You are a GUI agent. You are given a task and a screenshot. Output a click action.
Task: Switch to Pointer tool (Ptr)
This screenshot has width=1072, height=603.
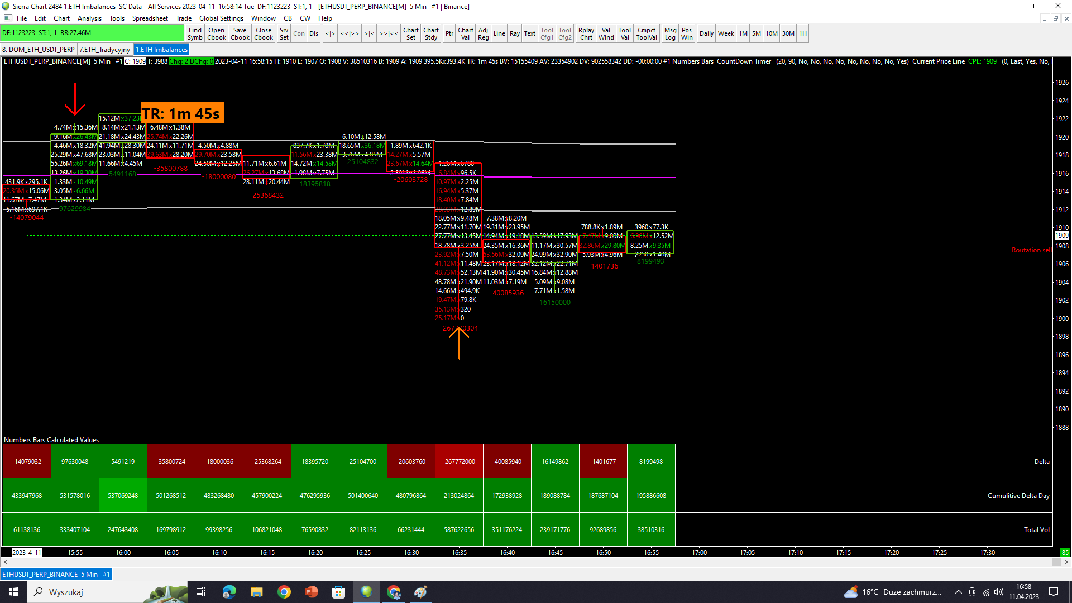coord(449,33)
